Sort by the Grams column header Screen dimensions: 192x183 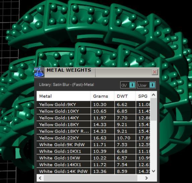coord(102,96)
